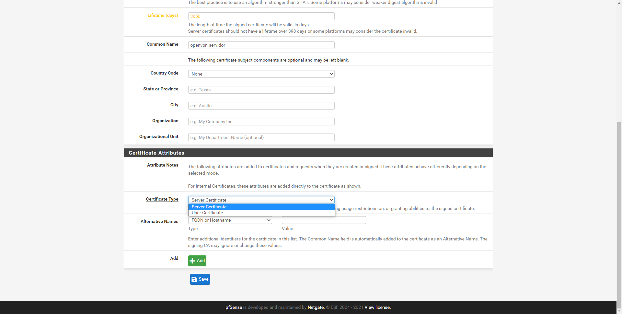Image resolution: width=622 pixels, height=314 pixels.
Task: Select Server Certificate option in list
Action: [261, 207]
